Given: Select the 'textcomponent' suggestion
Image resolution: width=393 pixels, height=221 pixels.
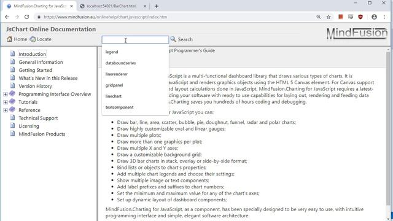Looking at the screenshot, I should pos(135,107).
